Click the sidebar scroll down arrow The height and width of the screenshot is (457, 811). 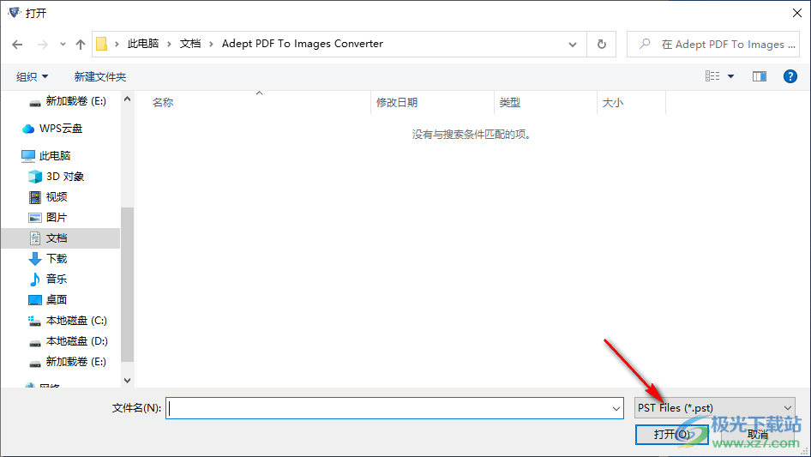click(x=127, y=381)
